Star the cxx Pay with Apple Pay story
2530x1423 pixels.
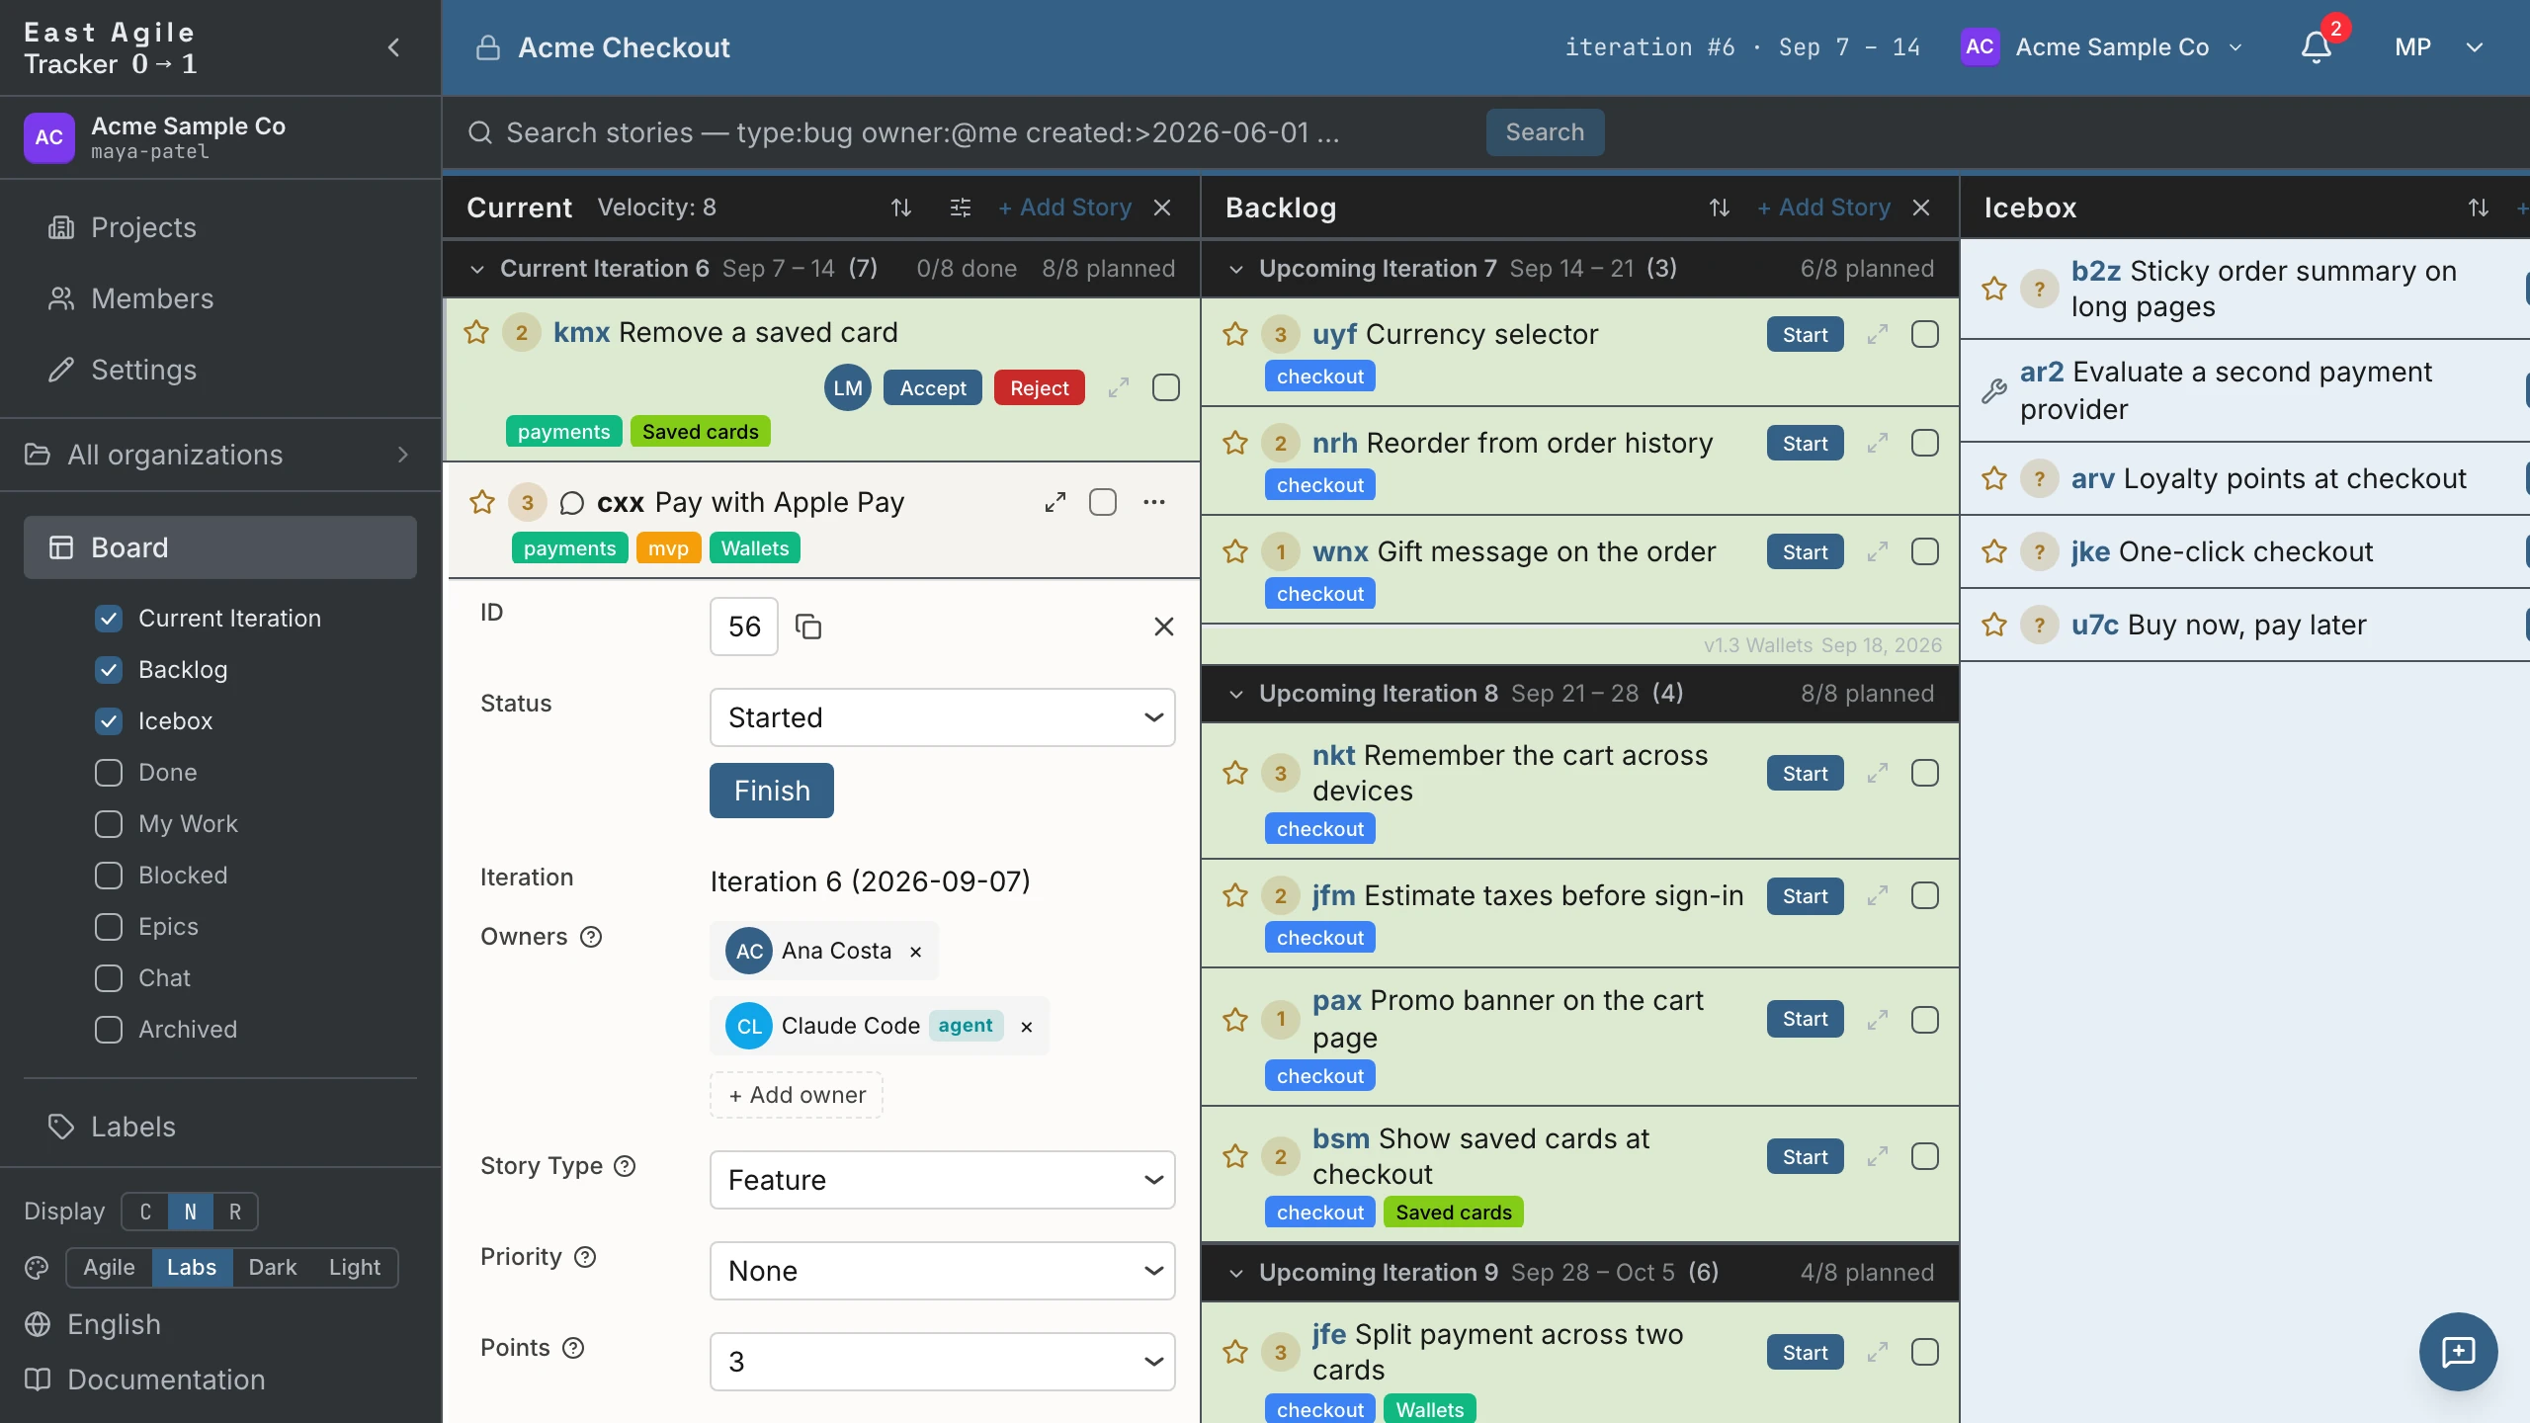482,502
